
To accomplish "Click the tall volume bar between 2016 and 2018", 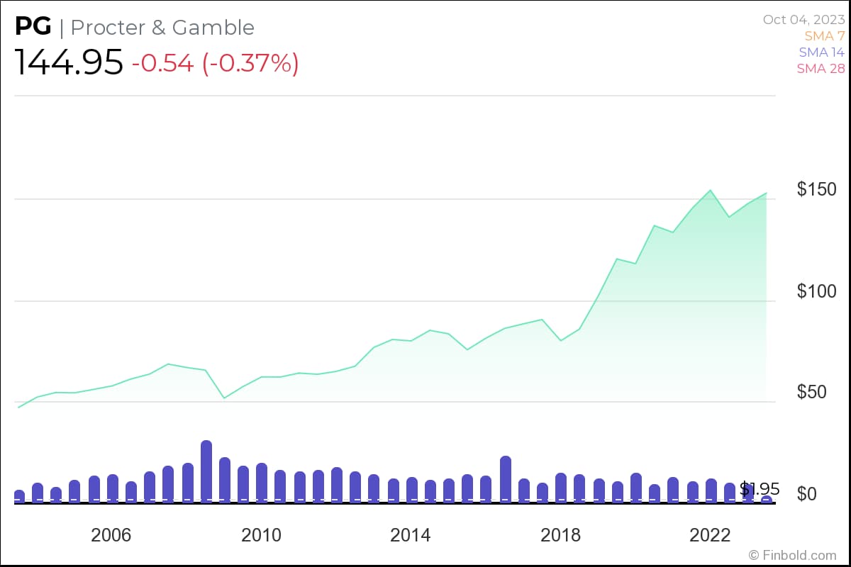I will 506,479.
